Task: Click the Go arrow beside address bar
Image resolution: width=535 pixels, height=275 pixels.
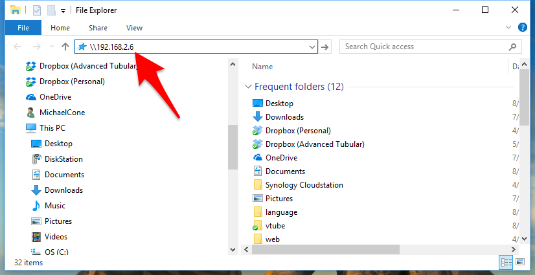Action: [326, 47]
